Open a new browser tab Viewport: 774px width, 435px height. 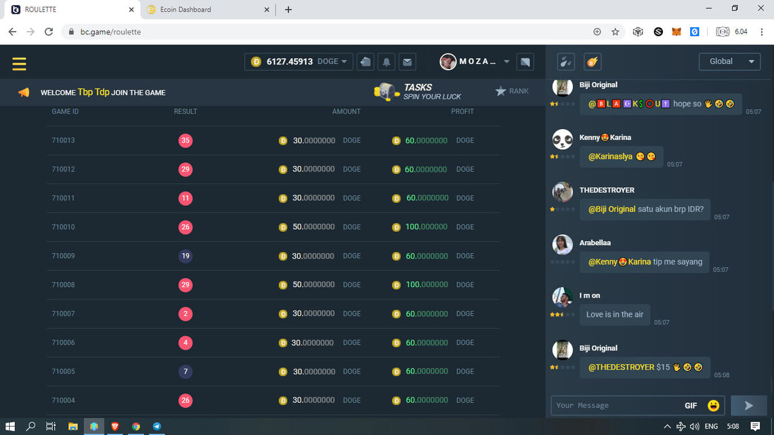[288, 10]
